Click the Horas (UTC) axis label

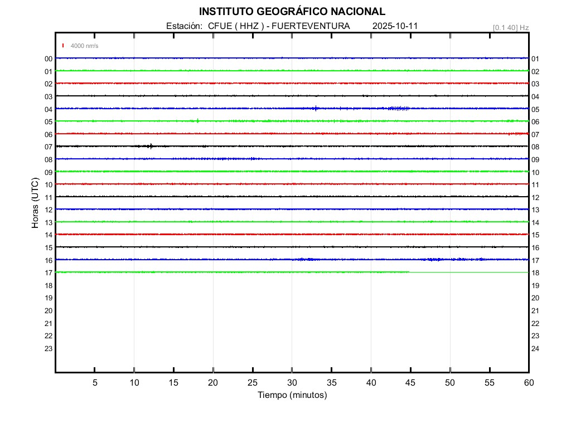pos(35,203)
